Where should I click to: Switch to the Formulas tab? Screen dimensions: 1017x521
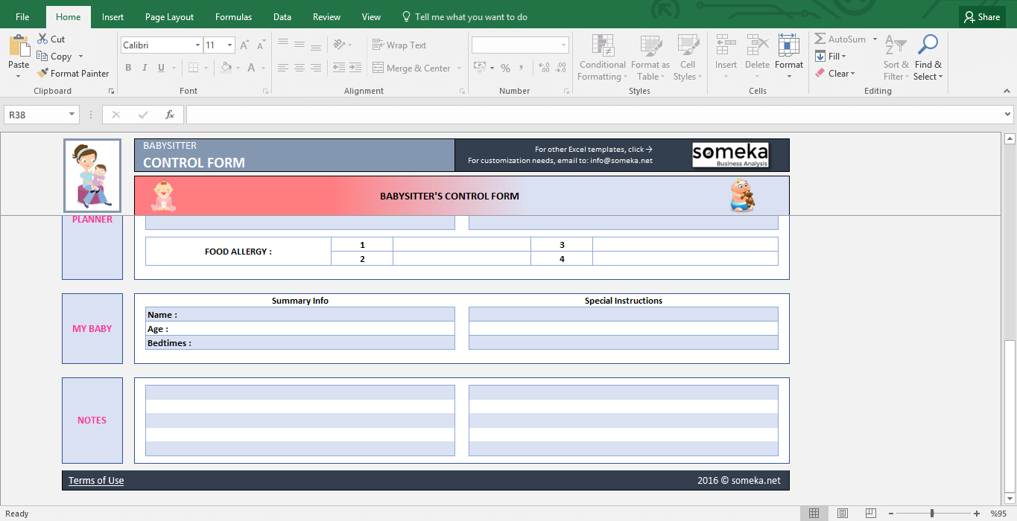click(233, 17)
